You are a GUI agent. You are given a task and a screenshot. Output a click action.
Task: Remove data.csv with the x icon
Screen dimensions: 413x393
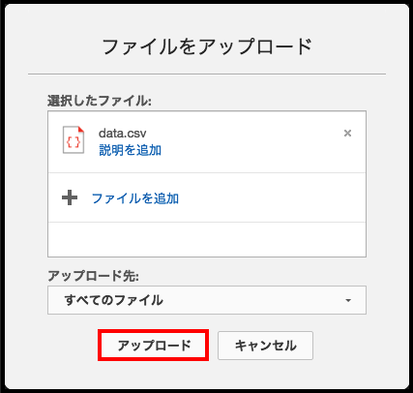click(347, 133)
